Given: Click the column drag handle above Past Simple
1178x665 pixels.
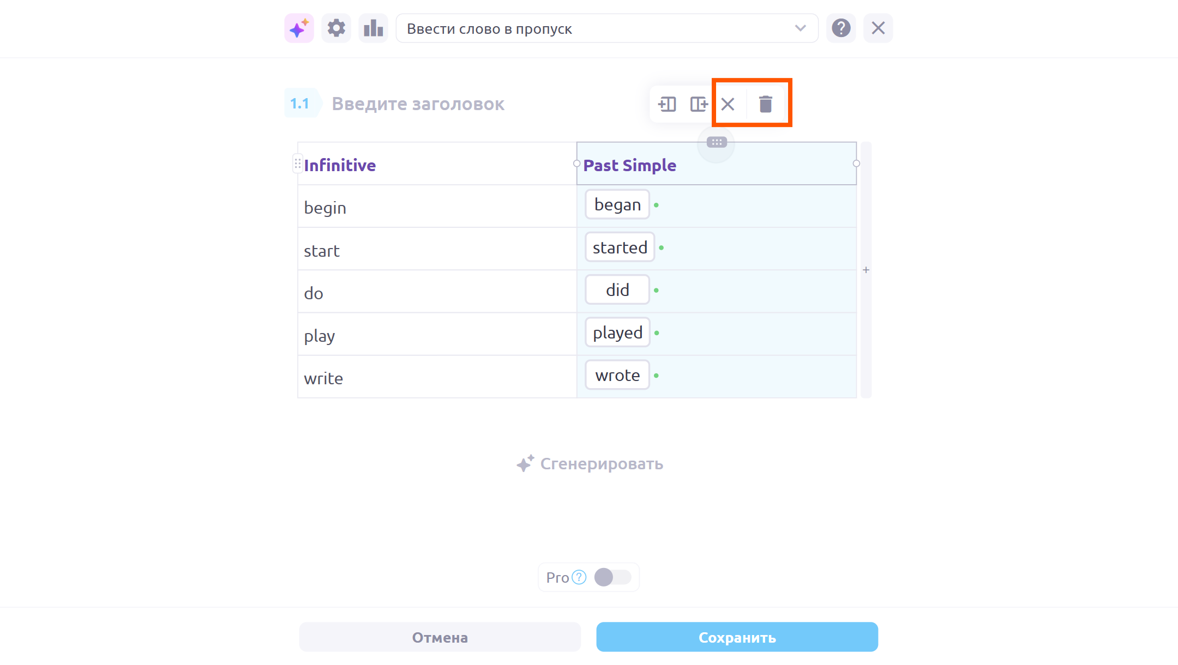Looking at the screenshot, I should [x=717, y=142].
